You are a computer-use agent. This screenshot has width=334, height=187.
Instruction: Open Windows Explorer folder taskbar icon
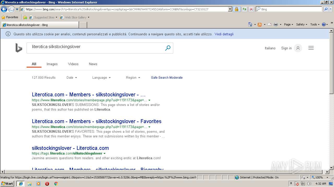point(29,184)
